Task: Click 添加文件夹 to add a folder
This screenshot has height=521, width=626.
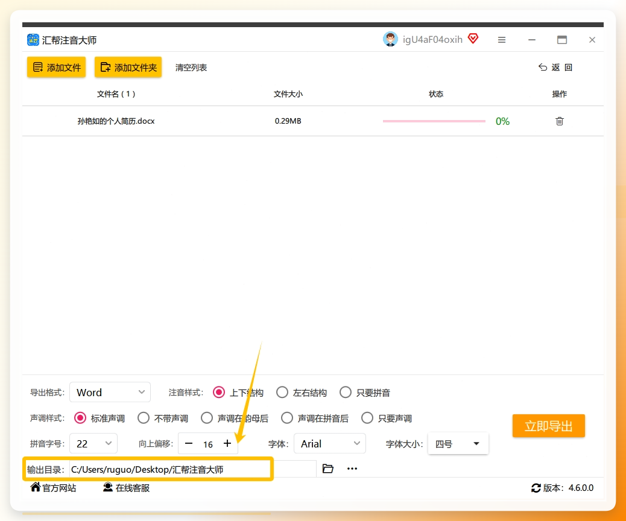Action: click(128, 67)
